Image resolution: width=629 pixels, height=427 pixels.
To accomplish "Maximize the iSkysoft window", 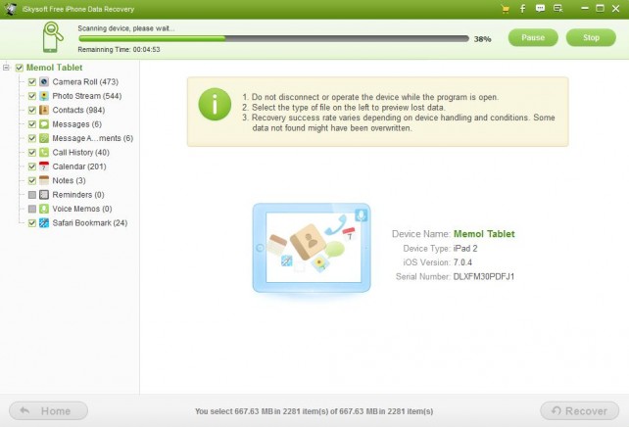I will [601, 9].
